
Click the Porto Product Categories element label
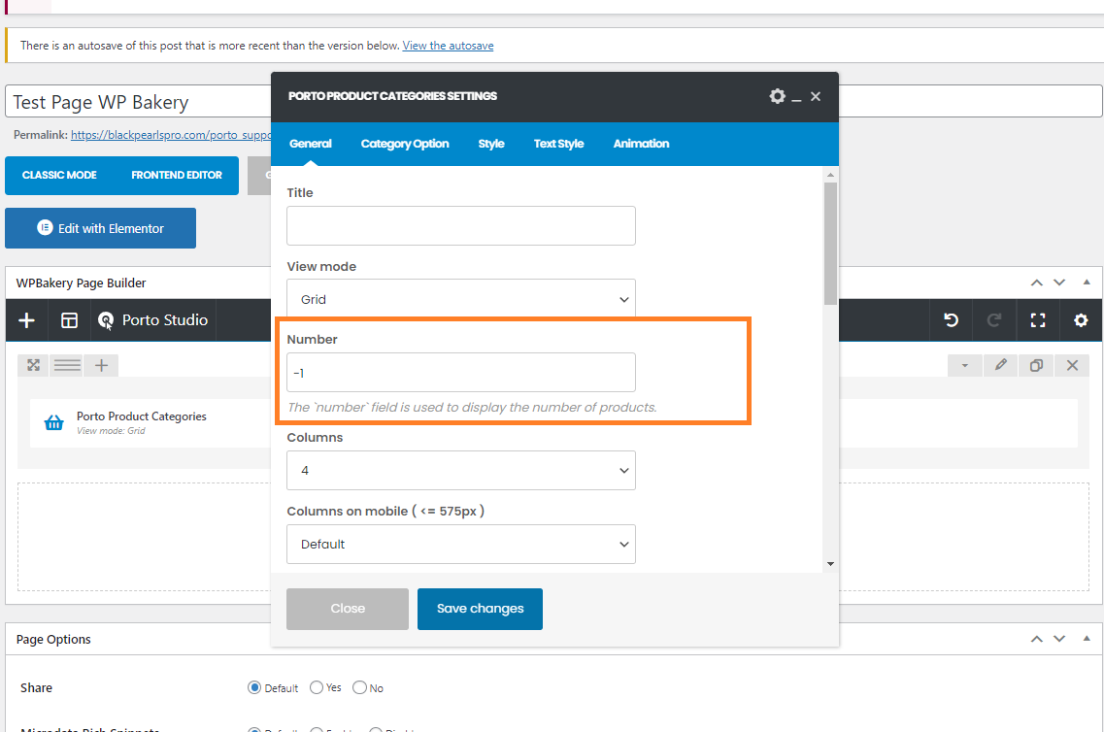point(142,416)
